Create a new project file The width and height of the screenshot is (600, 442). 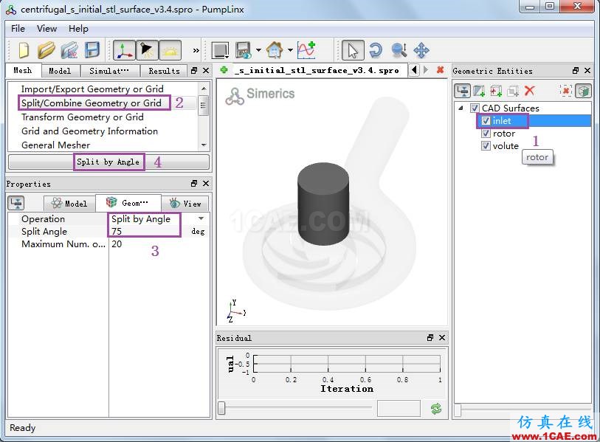pos(24,50)
